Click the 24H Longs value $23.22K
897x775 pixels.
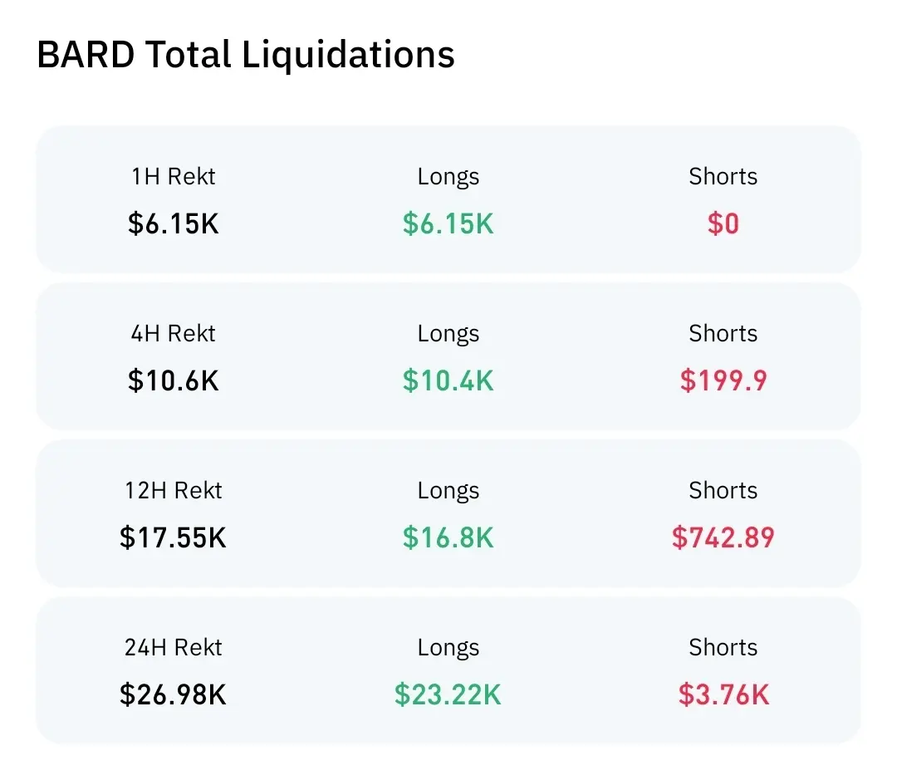(x=448, y=694)
